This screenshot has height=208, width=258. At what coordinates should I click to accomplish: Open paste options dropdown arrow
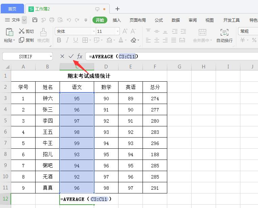coord(14,40)
